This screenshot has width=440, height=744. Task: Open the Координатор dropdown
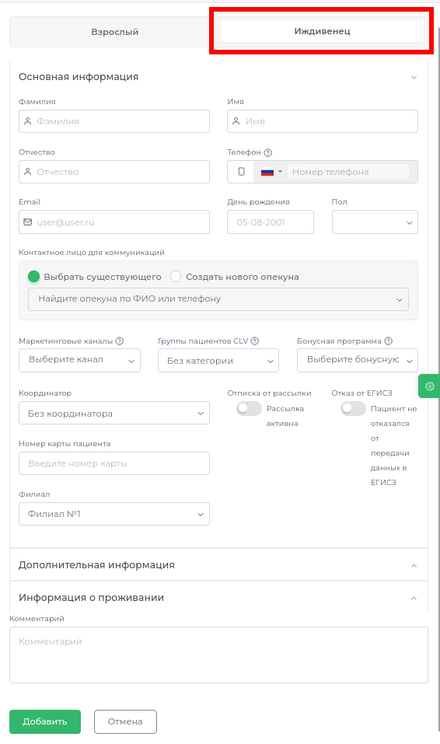(x=114, y=414)
